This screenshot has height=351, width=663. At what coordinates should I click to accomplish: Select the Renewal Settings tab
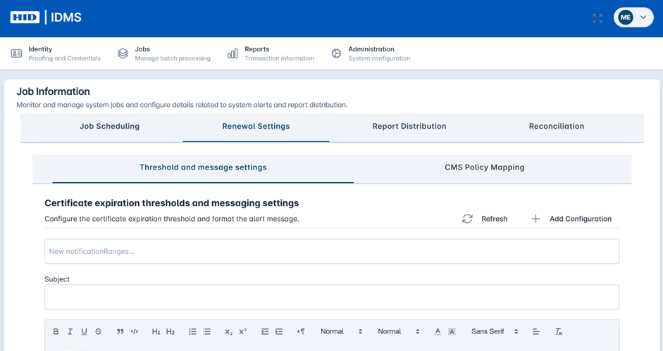click(256, 127)
